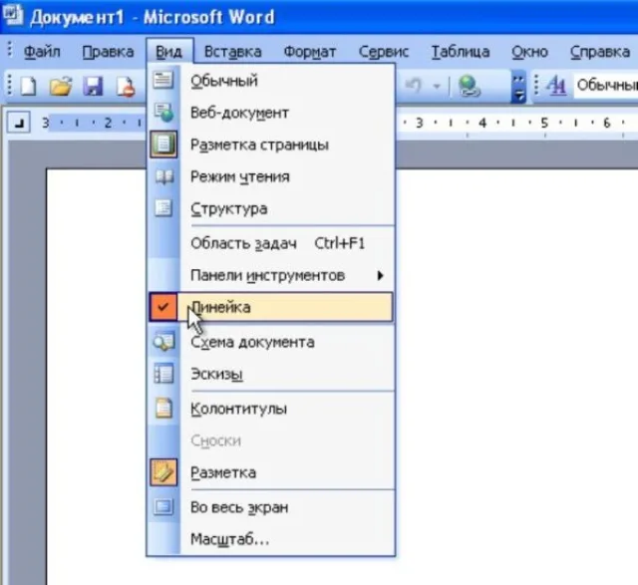Click the submenu arrow next to Панели инструментов
The image size is (638, 585).
pos(380,275)
